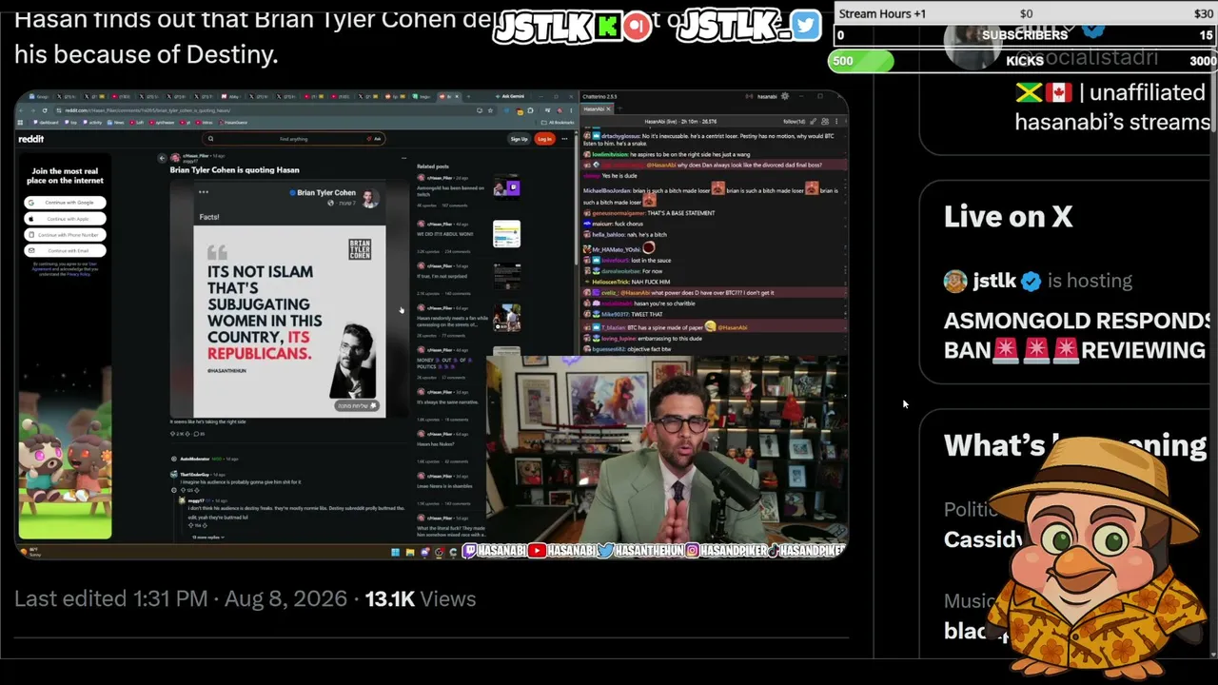Click the YouTube icon in the stream's social banner

pos(537,551)
